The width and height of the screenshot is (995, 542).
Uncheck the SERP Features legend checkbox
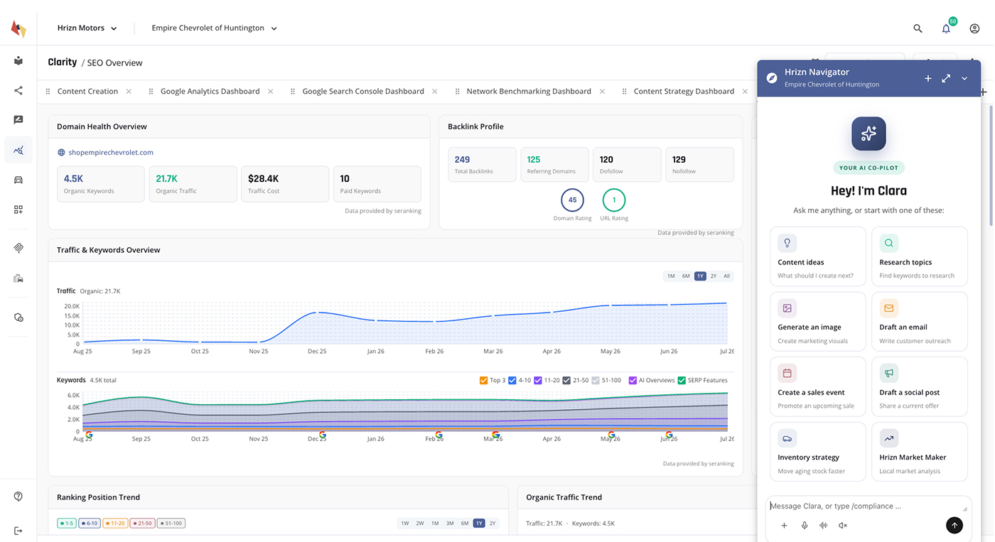point(682,380)
